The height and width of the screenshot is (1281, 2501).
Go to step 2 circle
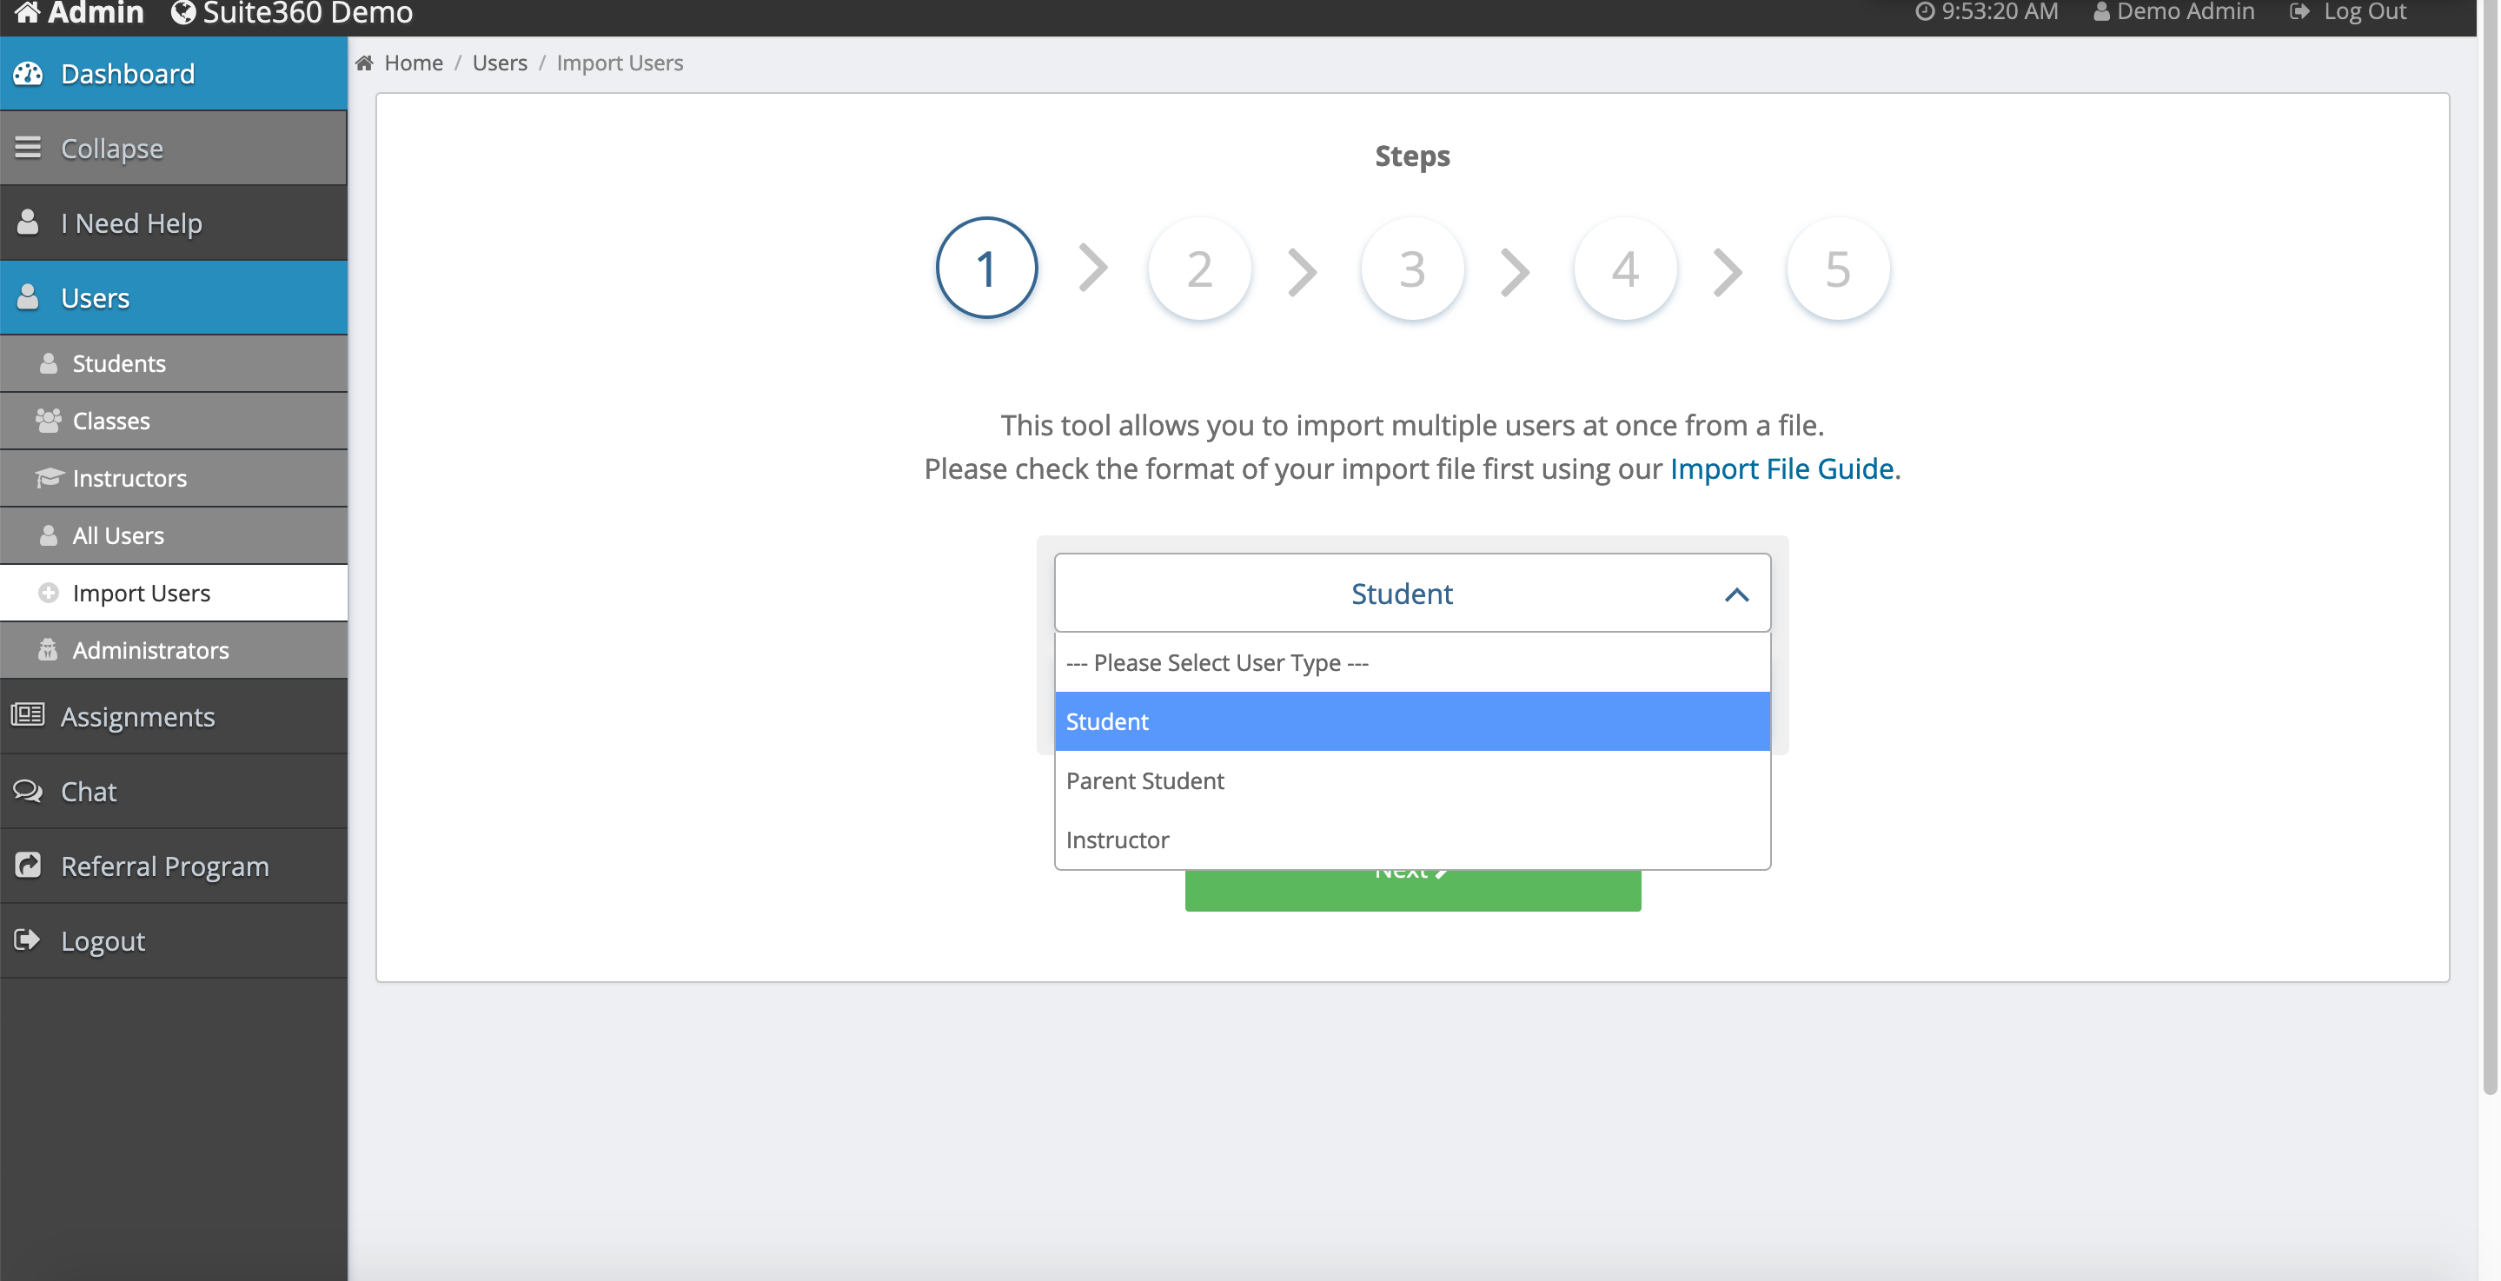pos(1199,269)
